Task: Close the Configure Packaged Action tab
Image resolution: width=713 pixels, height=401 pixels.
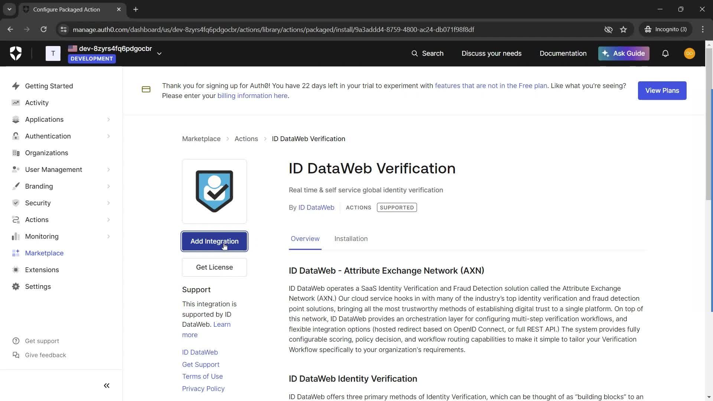Action: pos(119,9)
